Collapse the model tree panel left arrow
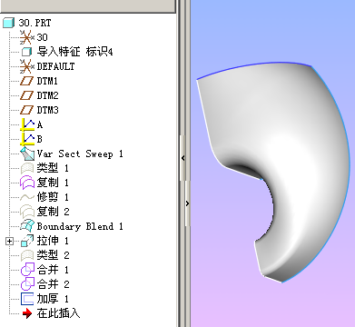This screenshot has height=327, width=355. click(x=182, y=158)
